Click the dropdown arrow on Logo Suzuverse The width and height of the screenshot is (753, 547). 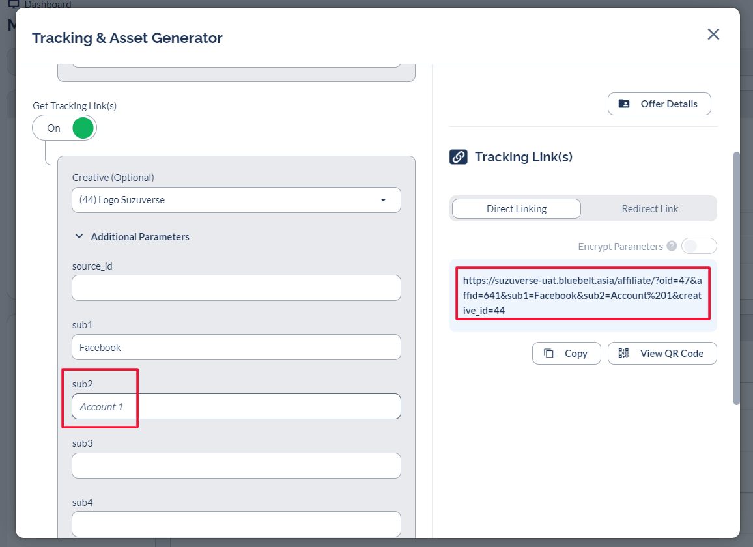(x=383, y=200)
